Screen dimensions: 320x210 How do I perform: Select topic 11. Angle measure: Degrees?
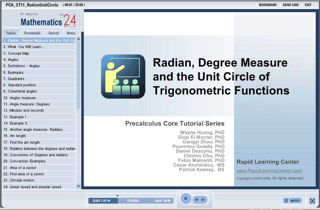(39, 104)
